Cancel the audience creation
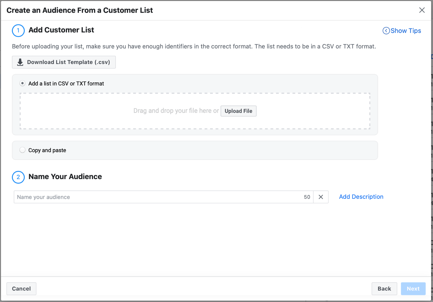Viewport: 433px width, 302px height. click(21, 288)
